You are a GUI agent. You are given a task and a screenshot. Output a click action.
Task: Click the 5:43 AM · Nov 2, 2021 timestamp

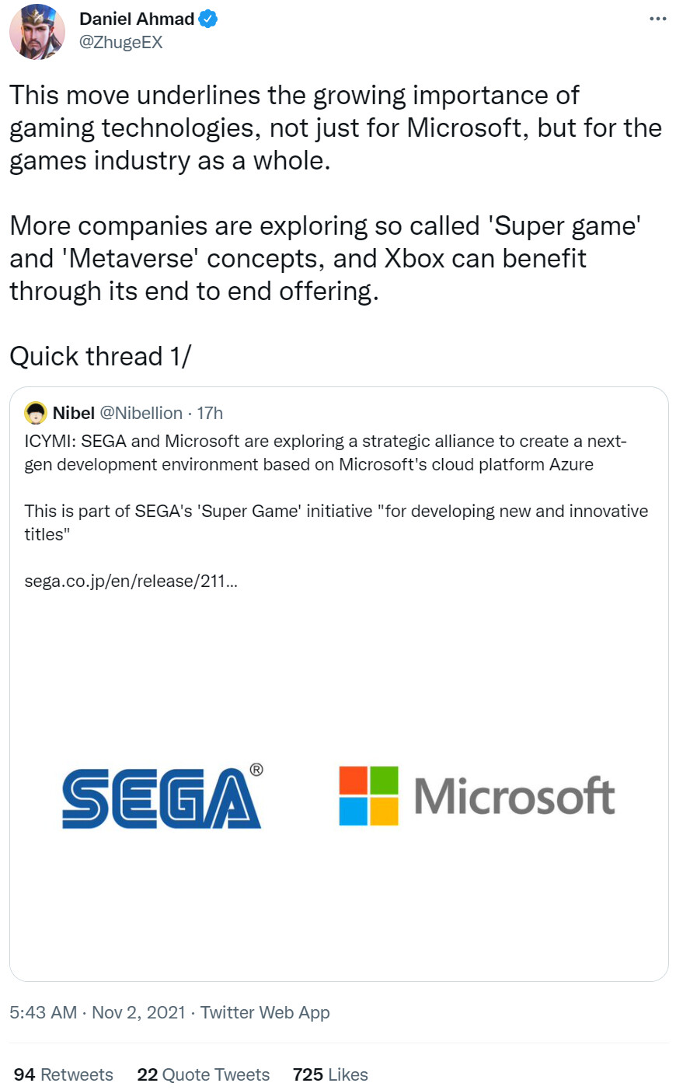(98, 1012)
